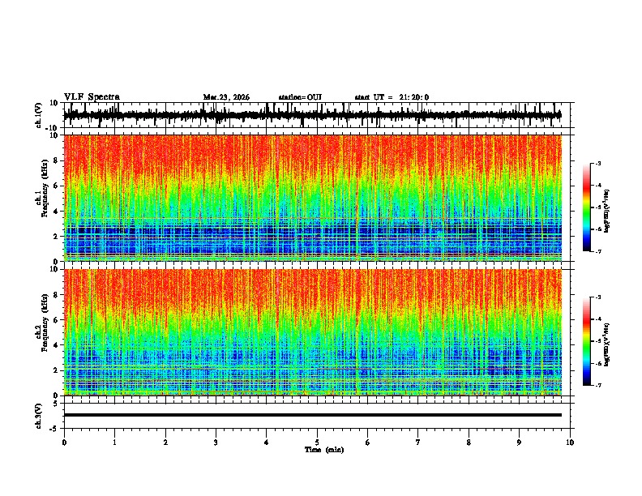This screenshot has height=496, width=642.
Task: Click the ch.2 frequency spectrogram
Action: point(312,332)
